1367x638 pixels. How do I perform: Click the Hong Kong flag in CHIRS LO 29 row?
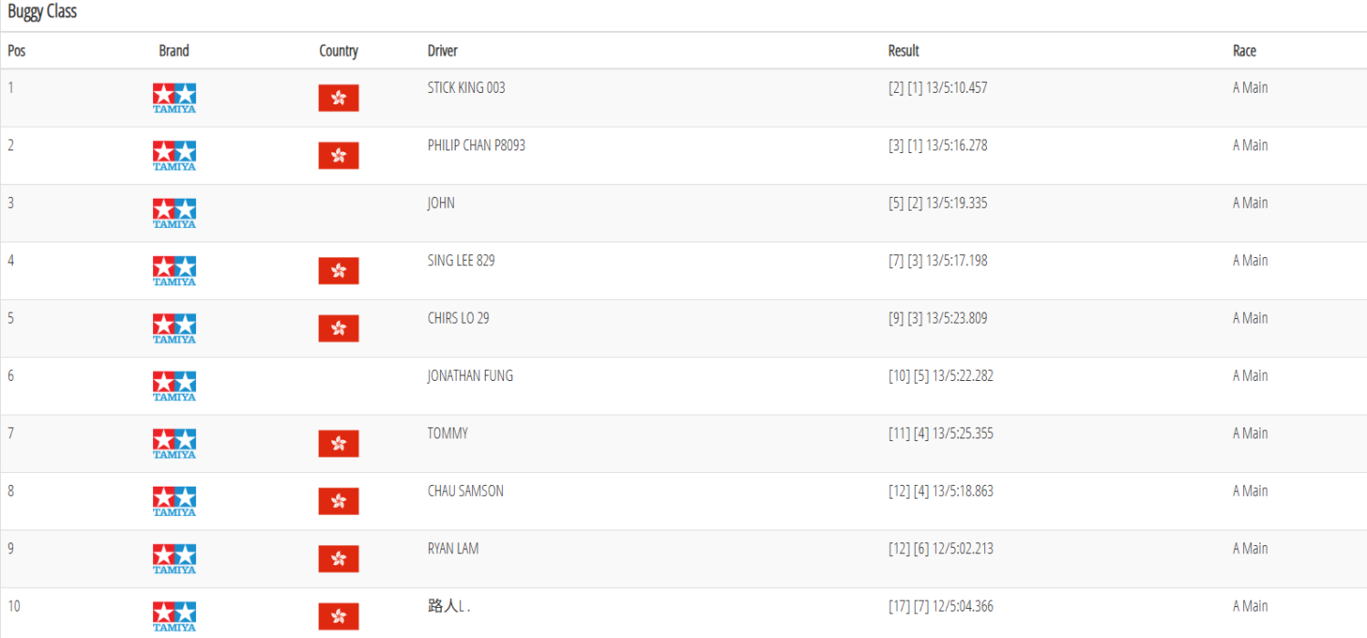pos(338,328)
